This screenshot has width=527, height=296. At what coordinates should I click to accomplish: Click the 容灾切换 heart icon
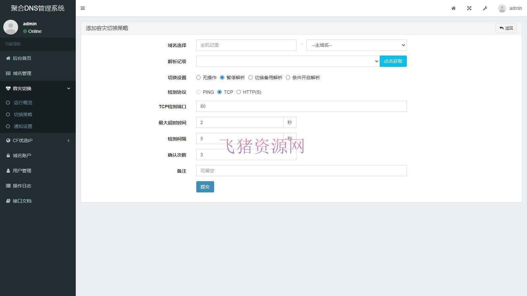point(8,88)
